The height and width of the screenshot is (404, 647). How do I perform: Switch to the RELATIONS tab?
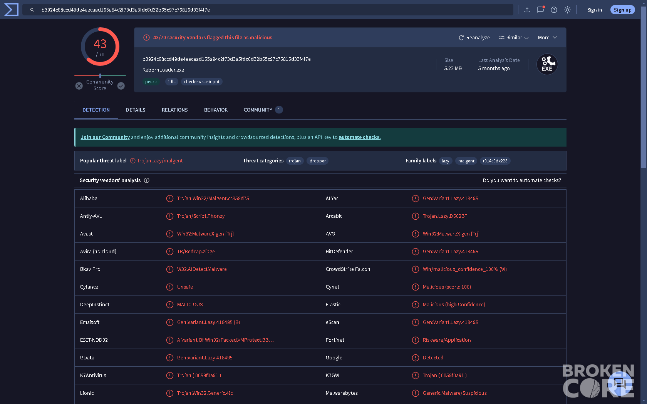click(x=175, y=110)
